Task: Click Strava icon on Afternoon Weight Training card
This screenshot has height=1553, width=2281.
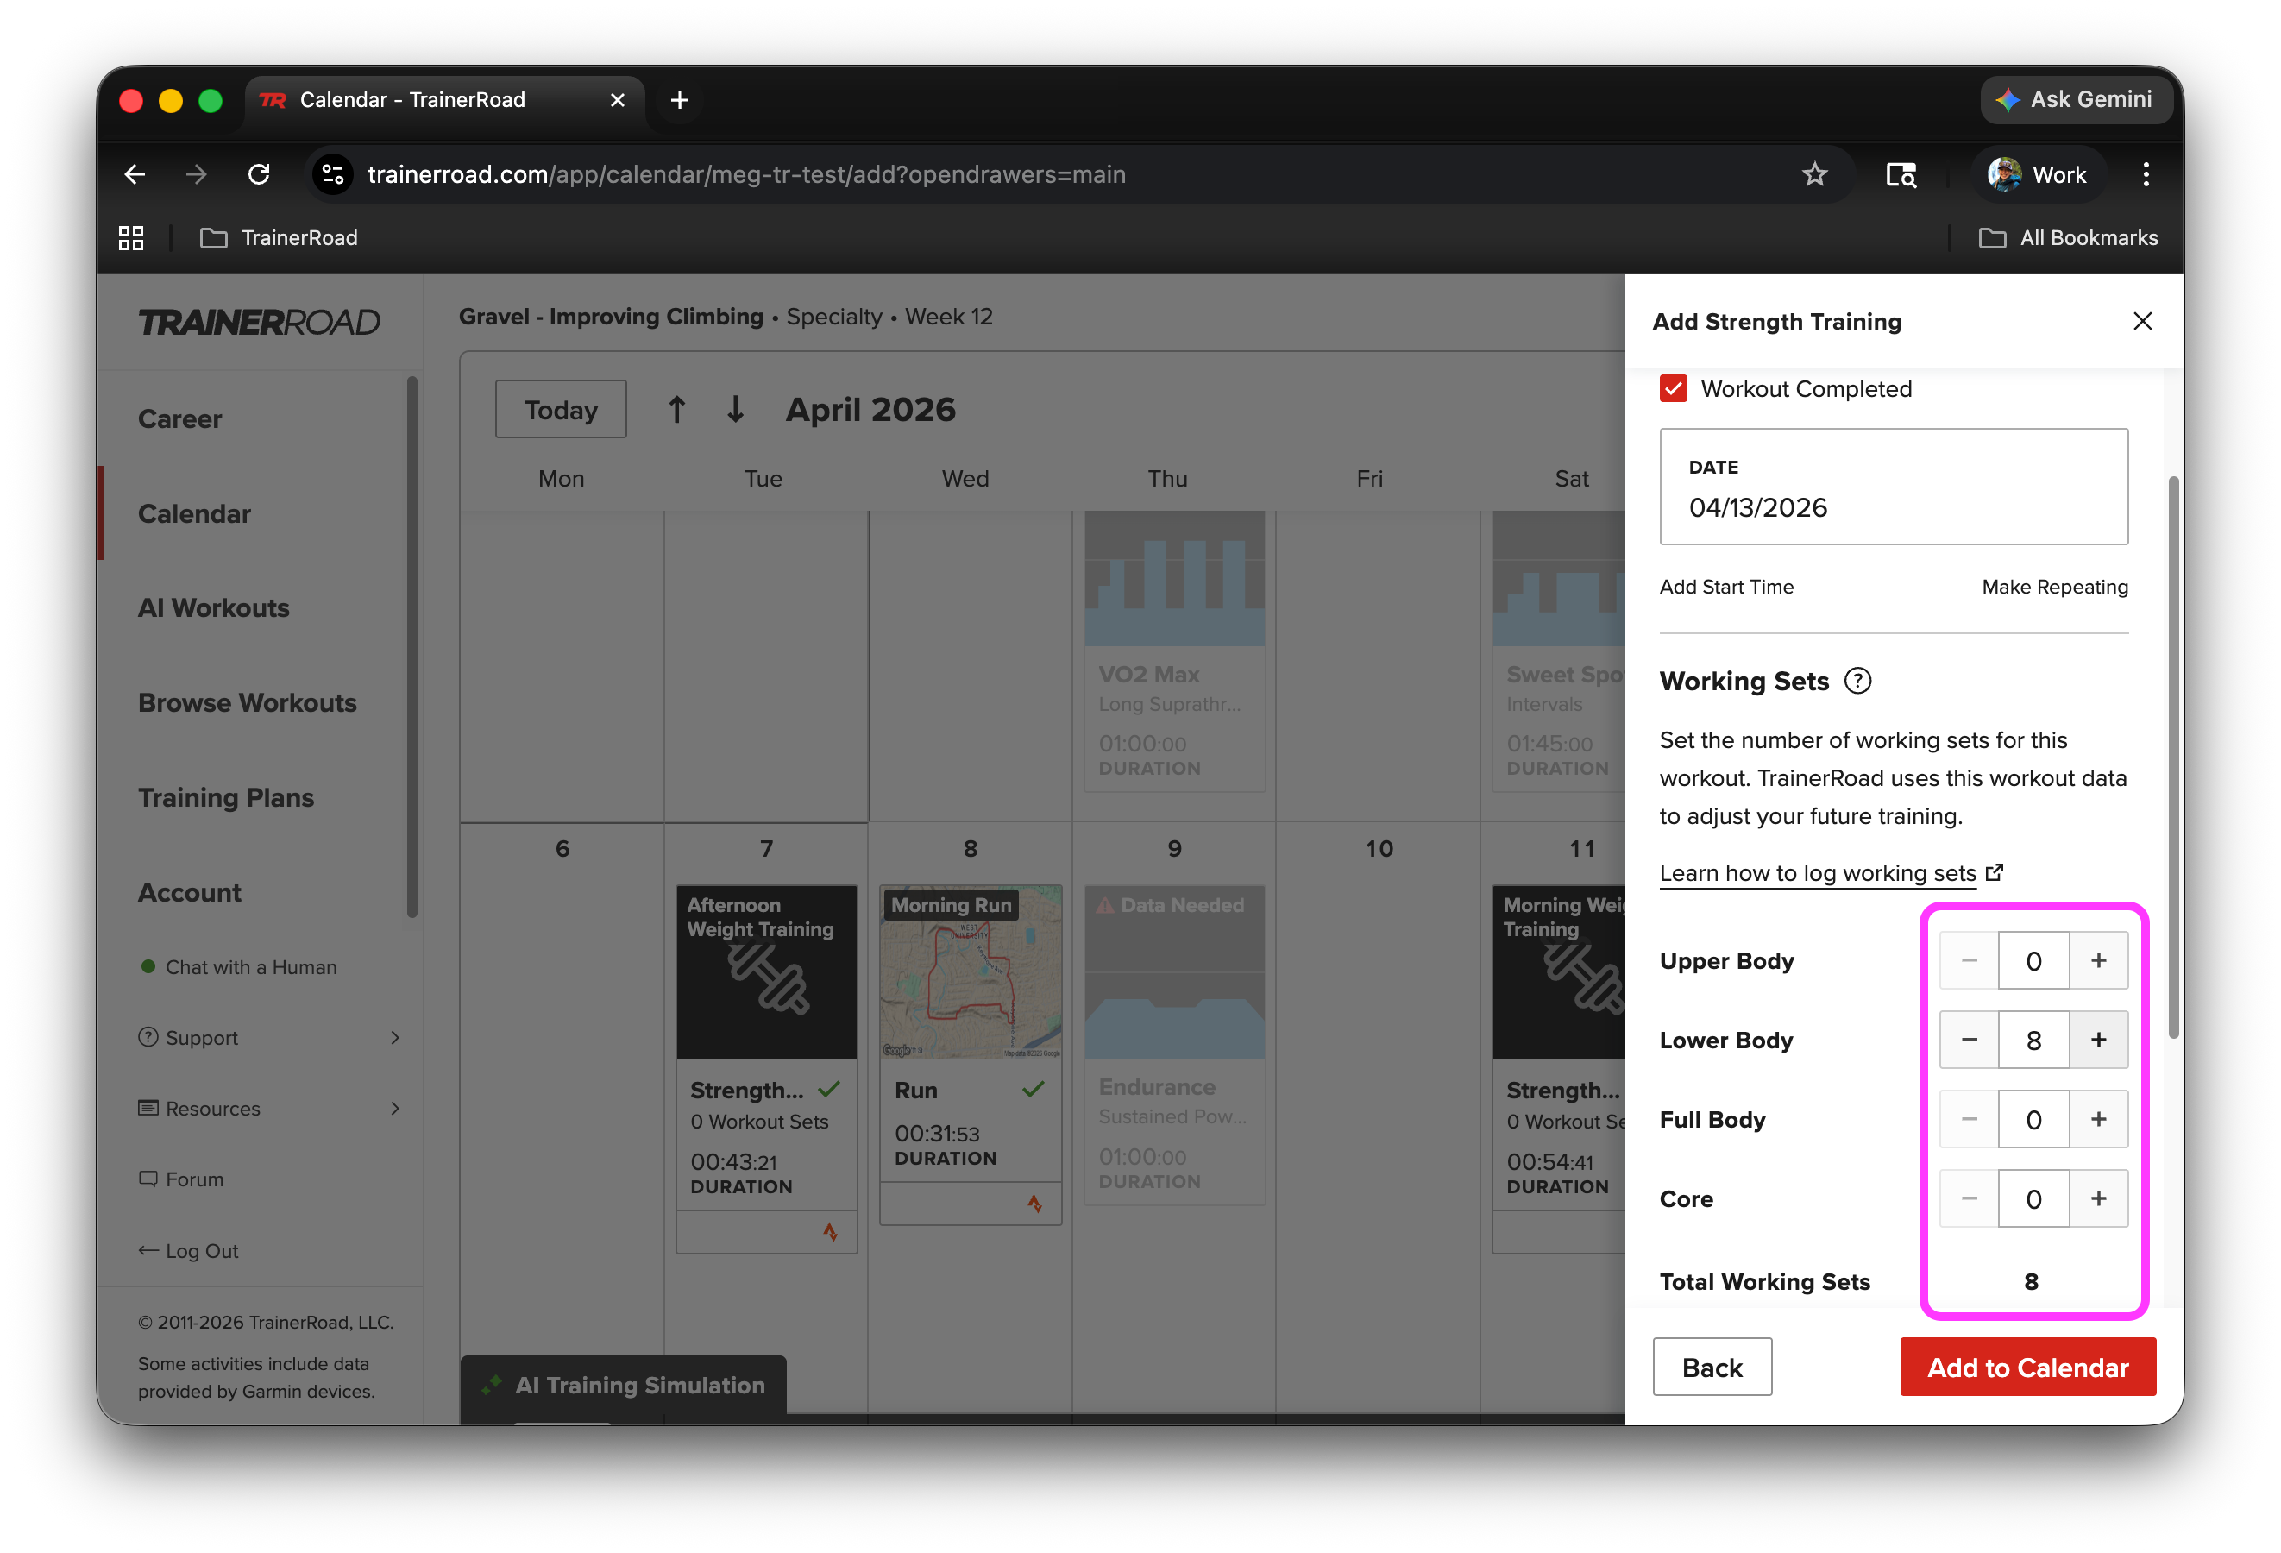Action: pos(830,1232)
